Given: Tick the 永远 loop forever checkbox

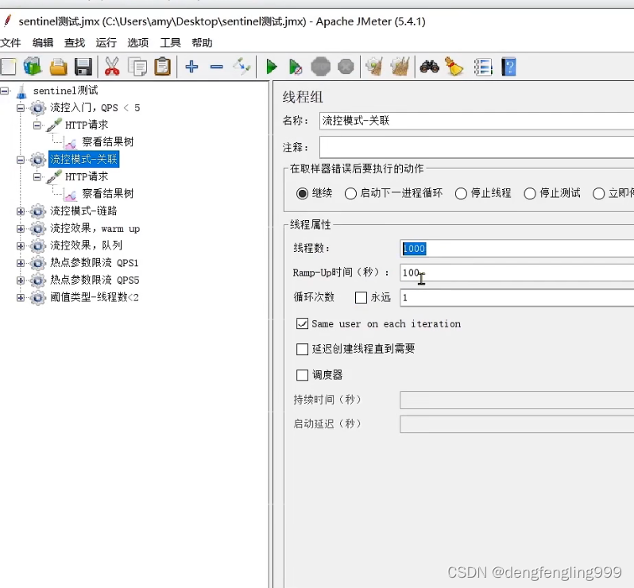Looking at the screenshot, I should (361, 298).
